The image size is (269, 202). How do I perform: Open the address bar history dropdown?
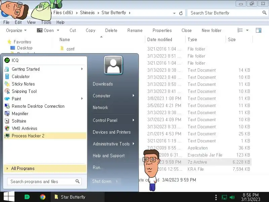(174, 13)
